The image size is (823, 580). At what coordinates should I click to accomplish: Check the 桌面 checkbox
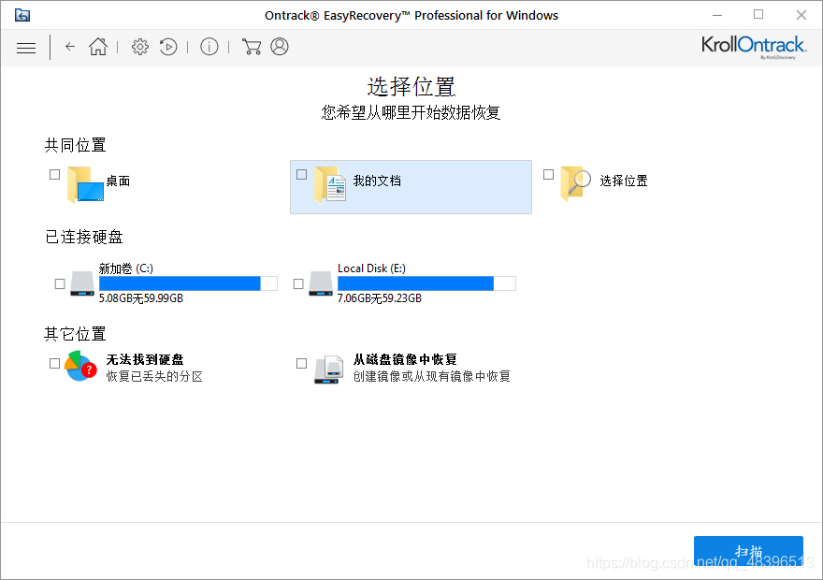click(54, 174)
